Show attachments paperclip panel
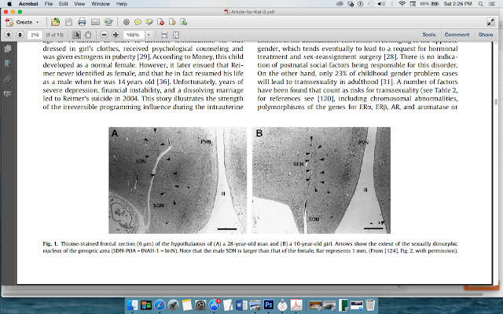The height and width of the screenshot is (314, 503). (x=8, y=78)
